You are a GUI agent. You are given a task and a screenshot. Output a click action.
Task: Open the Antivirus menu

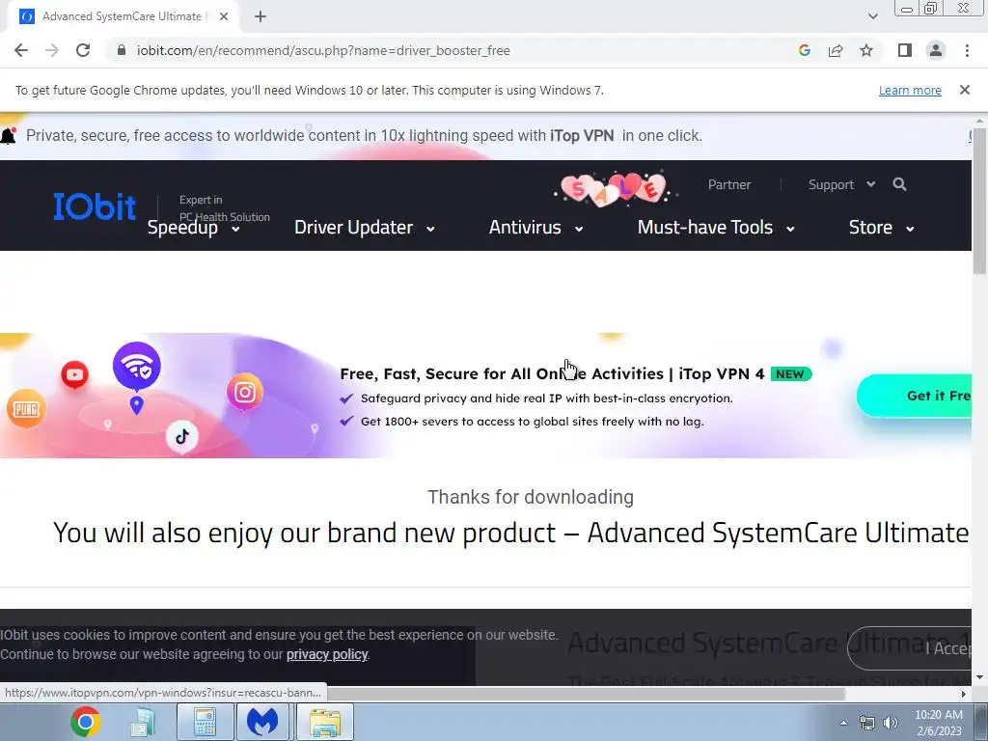click(x=525, y=228)
